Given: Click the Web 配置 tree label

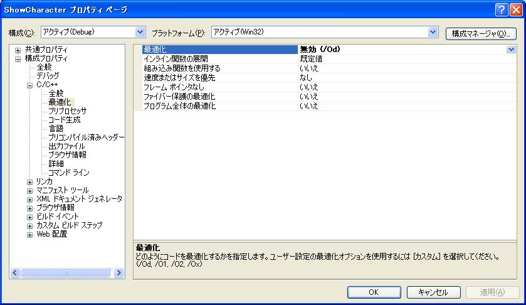Looking at the screenshot, I should pyautogui.click(x=52, y=234).
